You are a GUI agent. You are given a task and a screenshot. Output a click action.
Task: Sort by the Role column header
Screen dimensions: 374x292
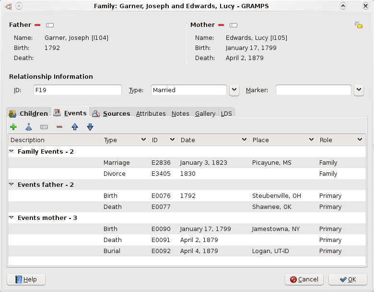coord(341,140)
